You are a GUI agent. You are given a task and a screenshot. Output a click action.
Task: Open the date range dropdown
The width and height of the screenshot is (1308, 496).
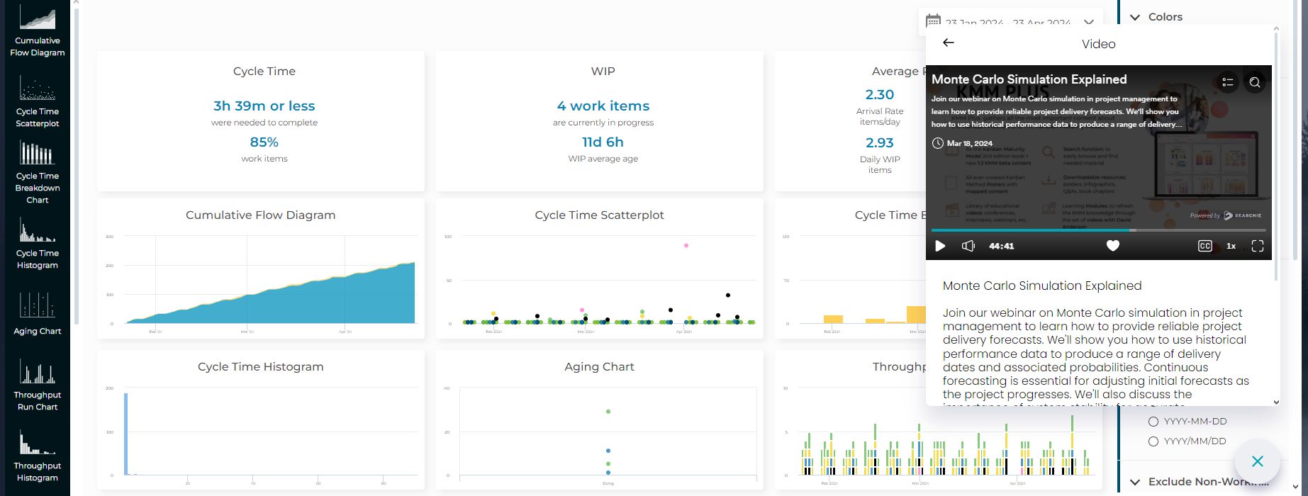[x=1089, y=22]
